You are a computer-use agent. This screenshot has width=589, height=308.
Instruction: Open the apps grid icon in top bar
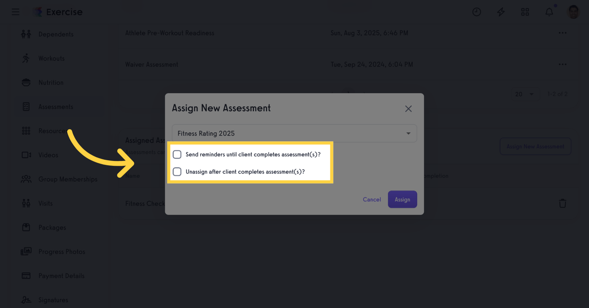click(525, 12)
